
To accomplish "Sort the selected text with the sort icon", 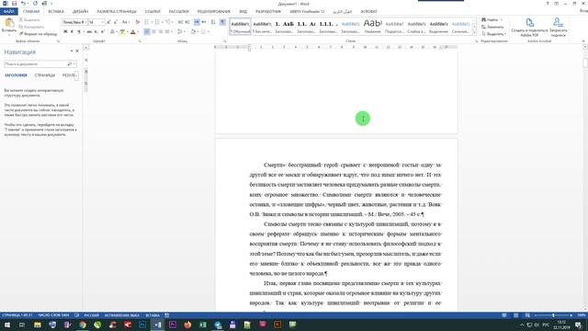I will (x=213, y=22).
